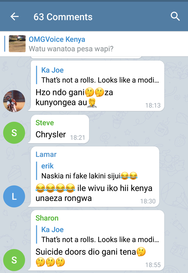
Task: Select the Sharon username label
Action: pyautogui.click(x=47, y=218)
